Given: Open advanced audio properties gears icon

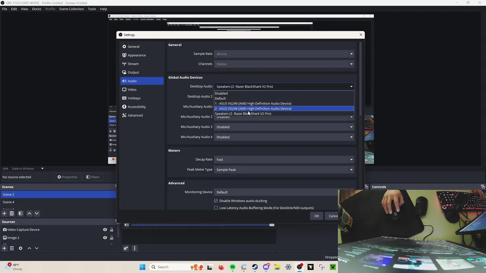Looking at the screenshot, I should [126, 248].
